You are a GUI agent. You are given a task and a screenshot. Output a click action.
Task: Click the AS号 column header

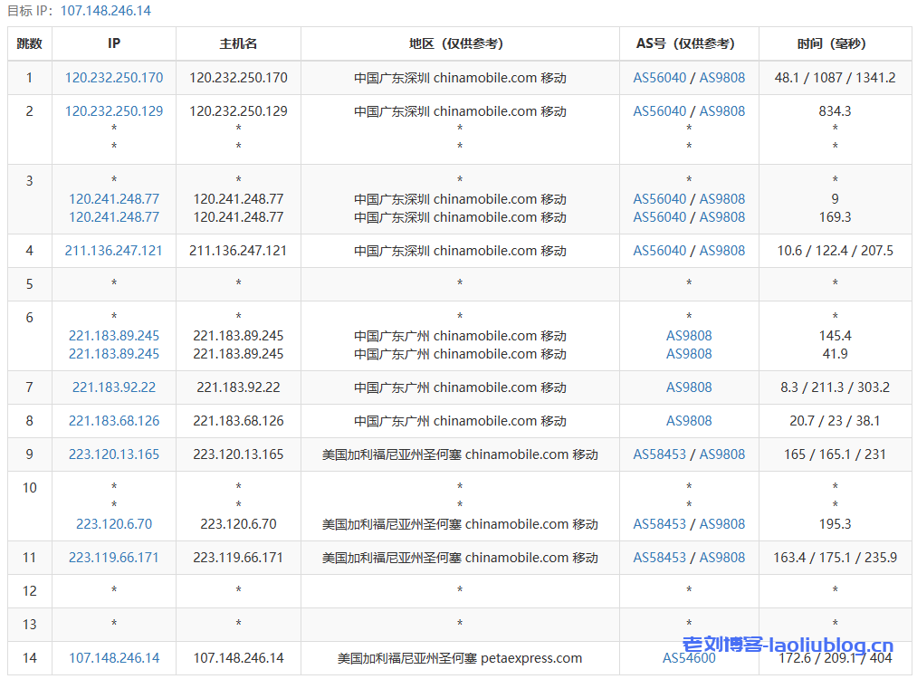tap(689, 43)
